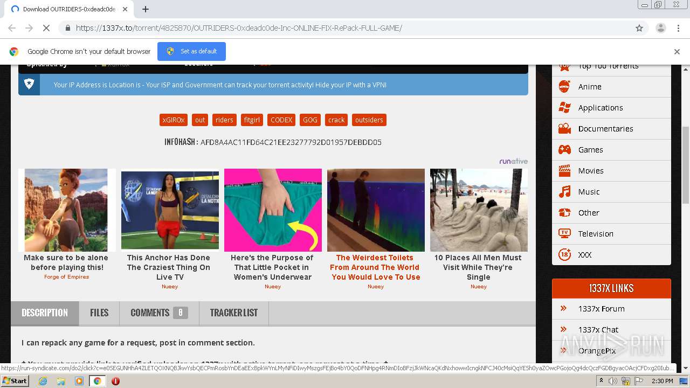Open the 1337x Forum link
This screenshot has width=690, height=388.
click(602, 309)
